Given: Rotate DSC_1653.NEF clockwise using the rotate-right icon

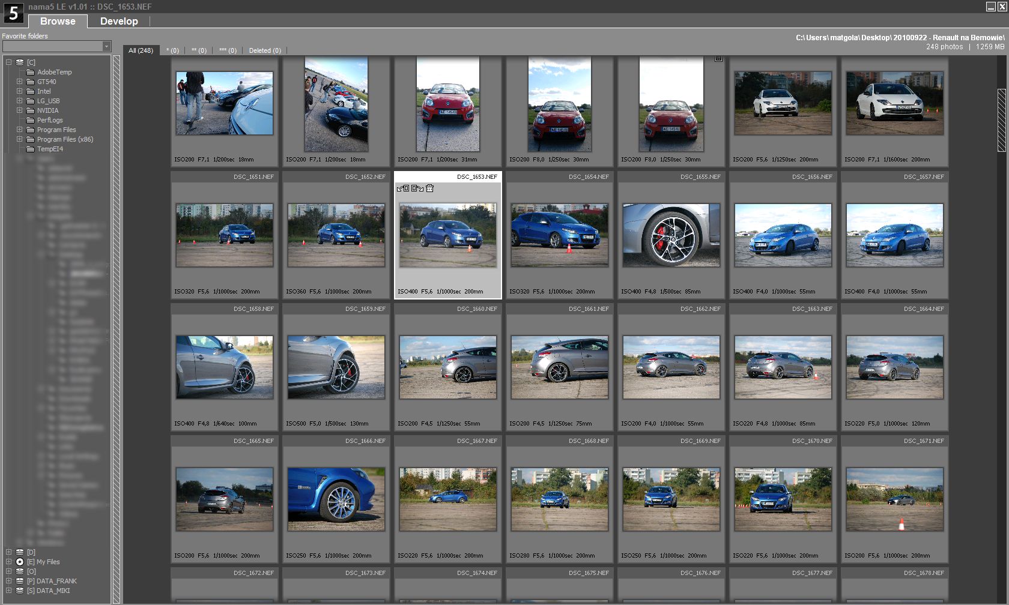Looking at the screenshot, I should [x=417, y=188].
